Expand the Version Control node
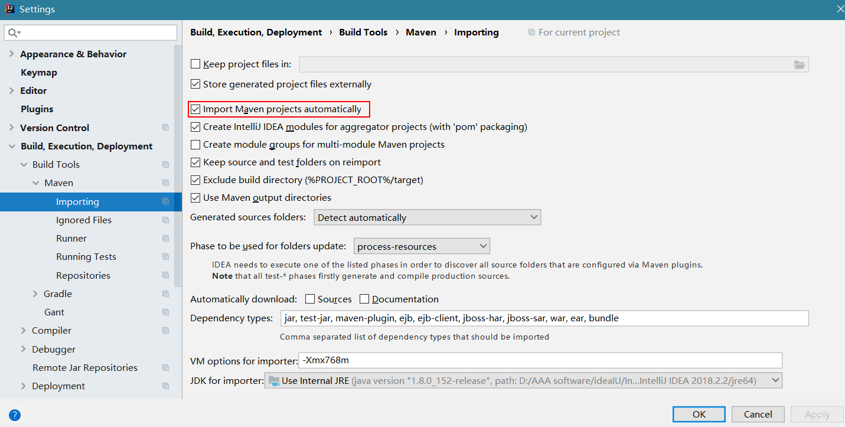The image size is (845, 427). click(12, 128)
